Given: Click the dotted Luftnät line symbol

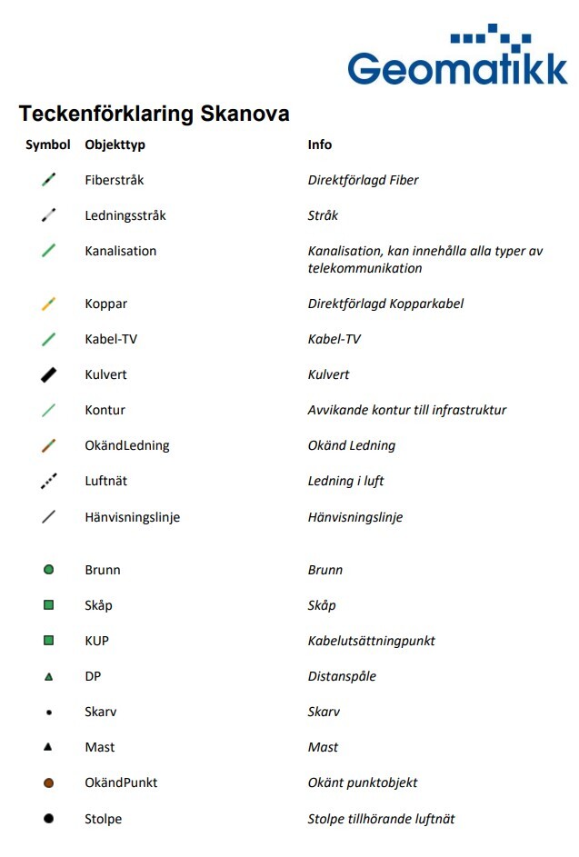Looking at the screenshot, I should coord(49,481).
